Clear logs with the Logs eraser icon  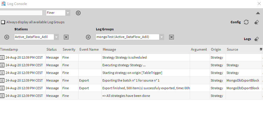point(257,39)
